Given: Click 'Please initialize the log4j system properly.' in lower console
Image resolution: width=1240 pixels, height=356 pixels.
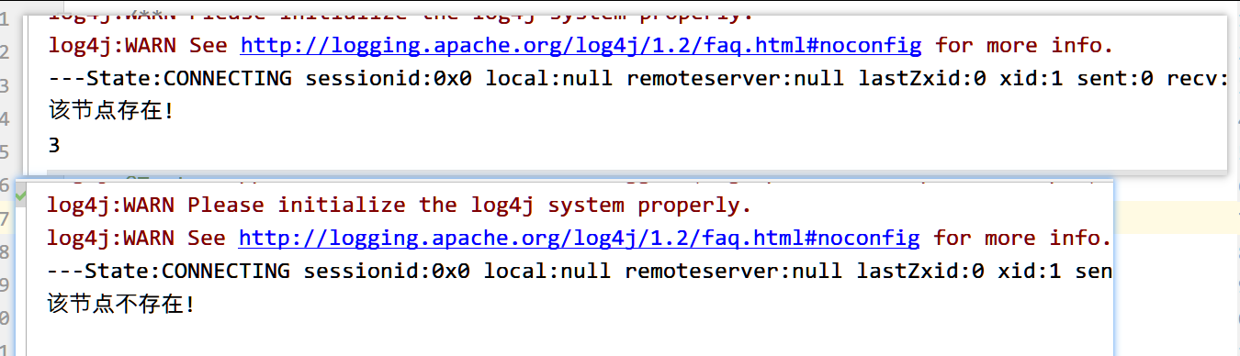Looking at the screenshot, I should coord(469,205).
